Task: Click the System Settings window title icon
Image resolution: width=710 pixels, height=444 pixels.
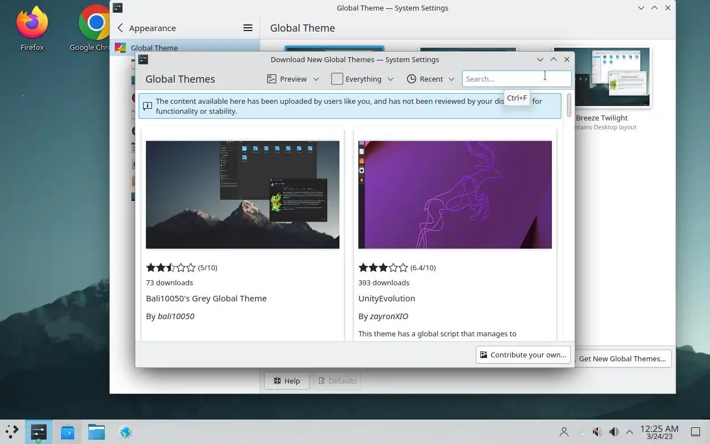Action: (x=117, y=8)
